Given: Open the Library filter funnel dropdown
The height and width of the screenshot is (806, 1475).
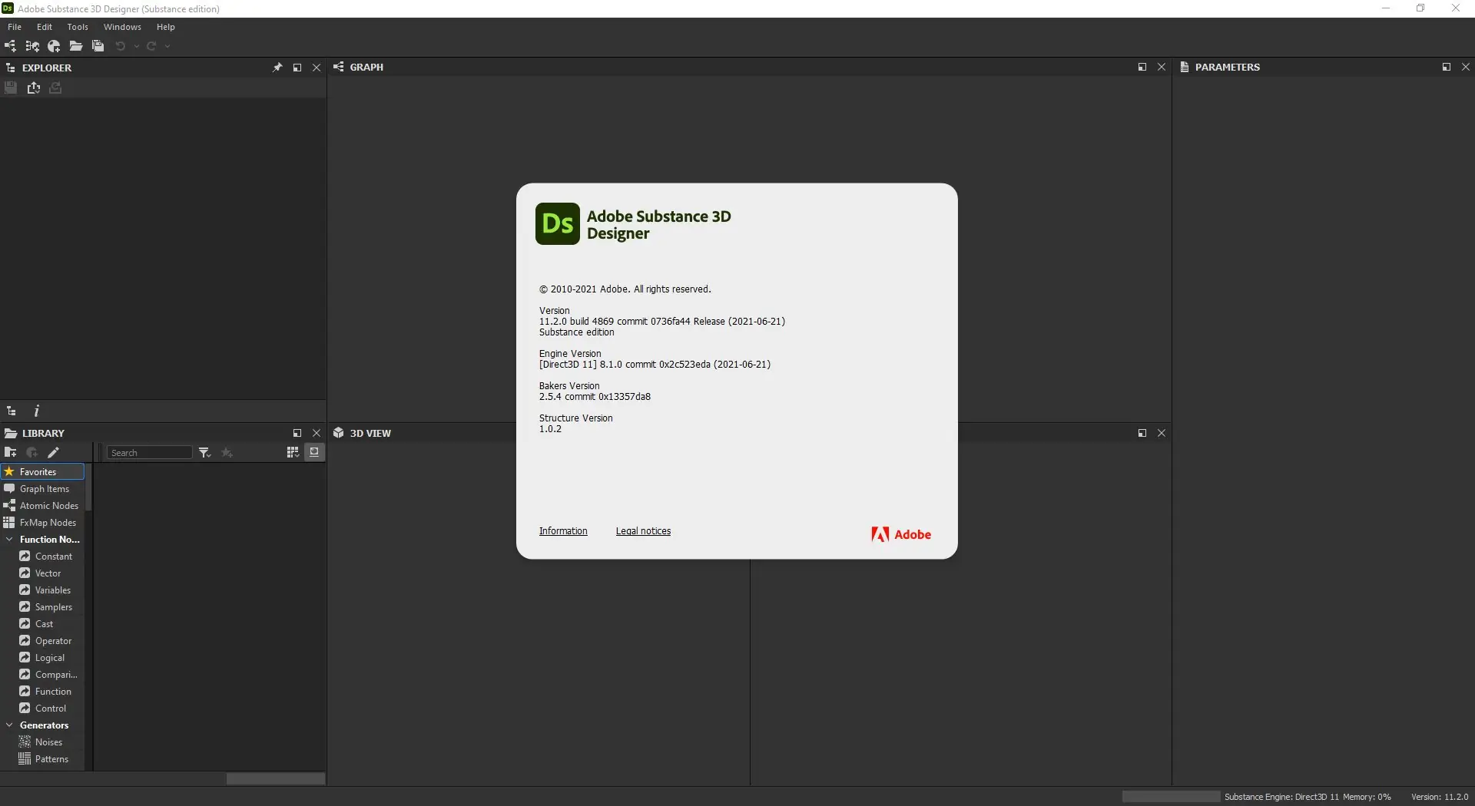Looking at the screenshot, I should pyautogui.click(x=204, y=453).
